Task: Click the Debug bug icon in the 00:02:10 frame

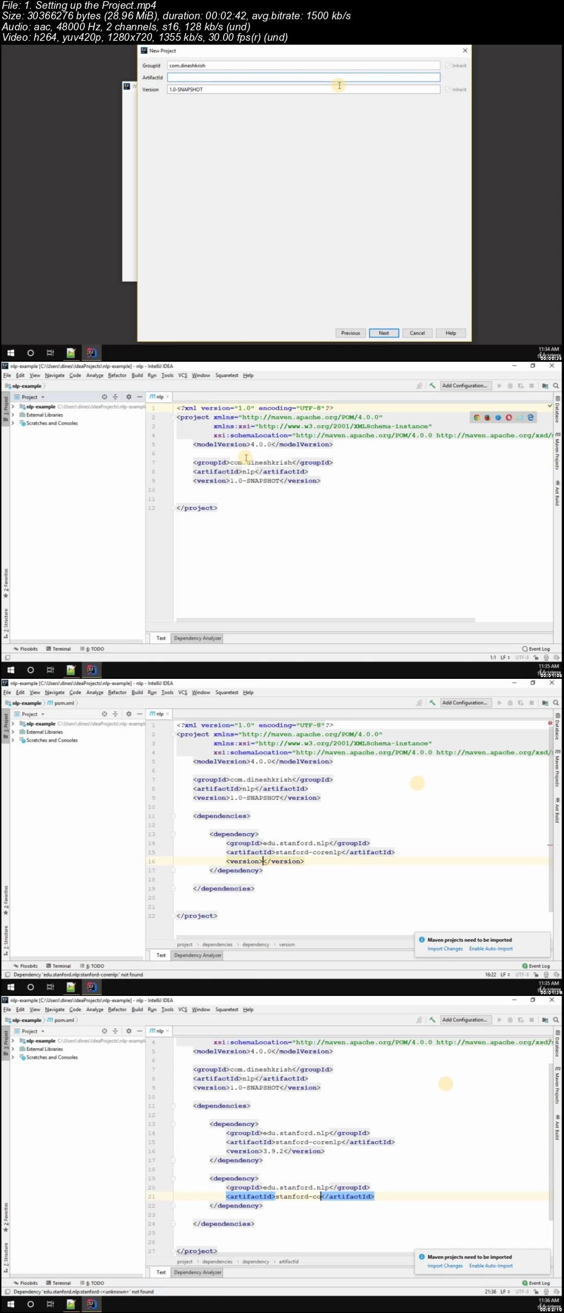Action: click(510, 1020)
